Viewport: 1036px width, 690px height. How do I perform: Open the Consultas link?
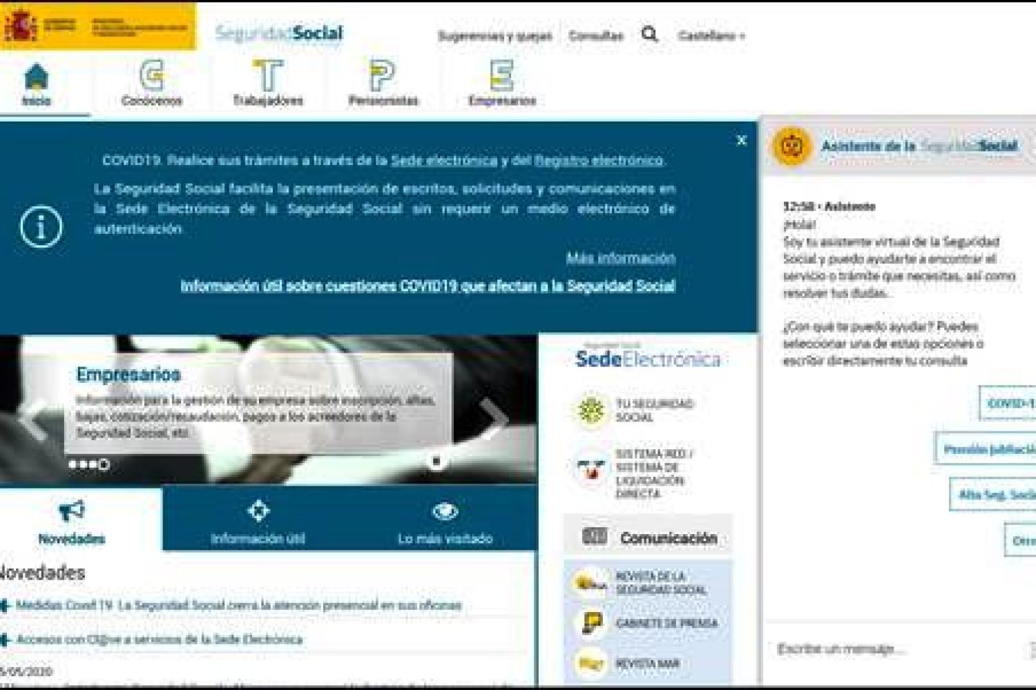click(596, 35)
